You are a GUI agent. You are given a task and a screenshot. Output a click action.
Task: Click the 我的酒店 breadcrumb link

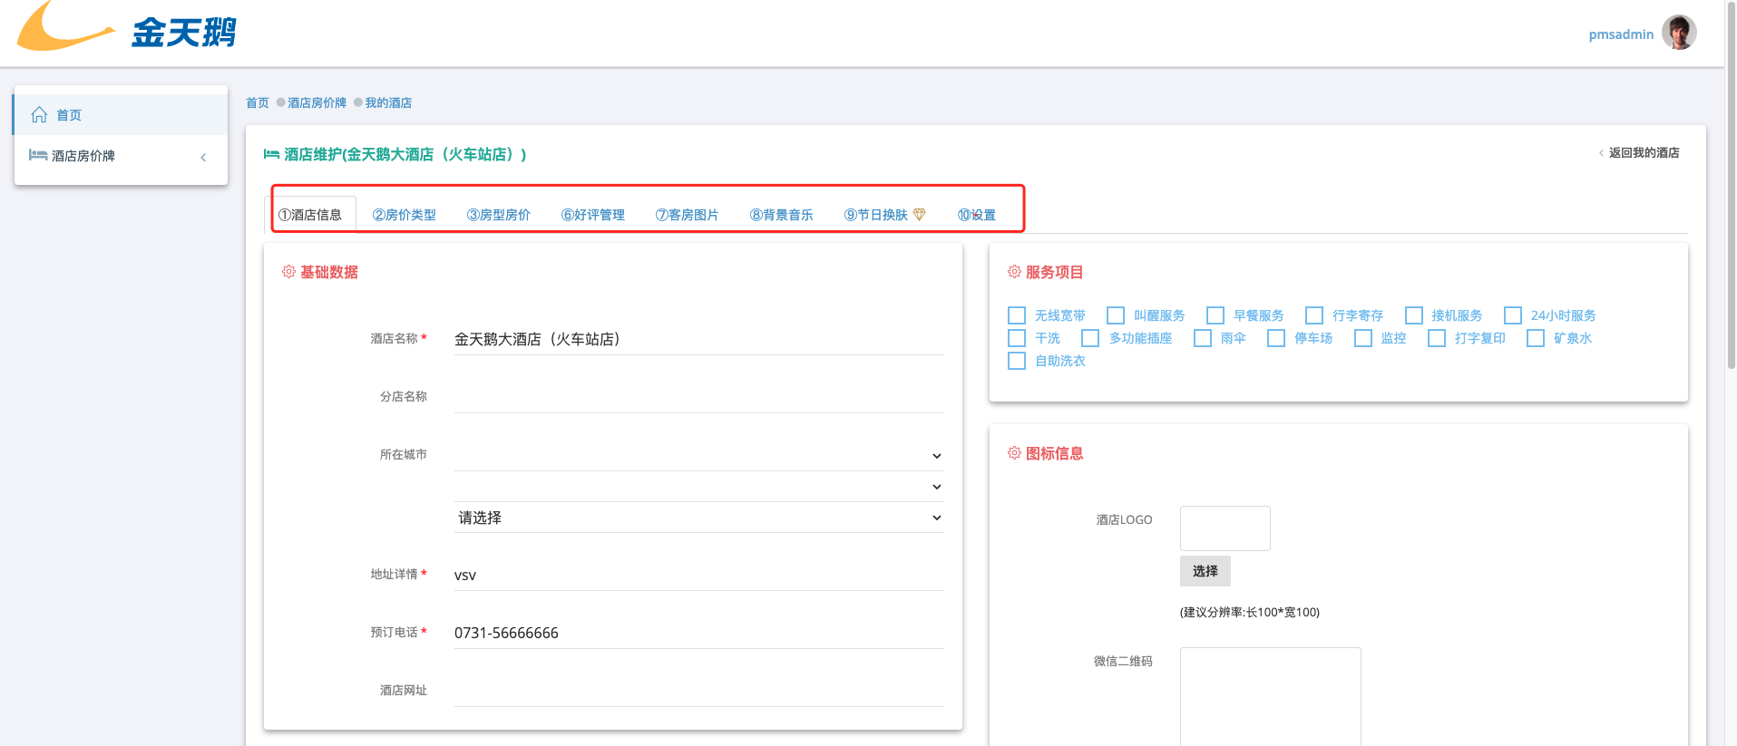click(388, 102)
